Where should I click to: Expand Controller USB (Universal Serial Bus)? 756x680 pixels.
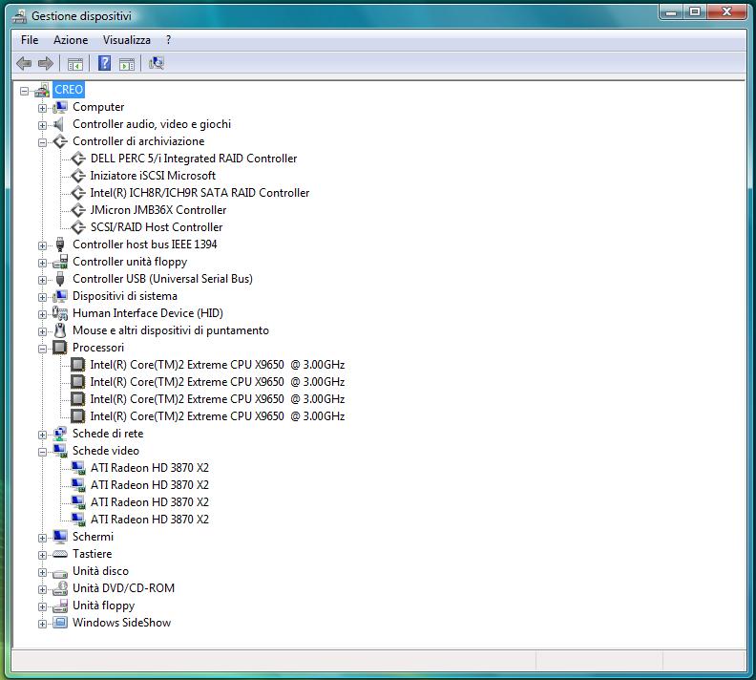(x=42, y=280)
